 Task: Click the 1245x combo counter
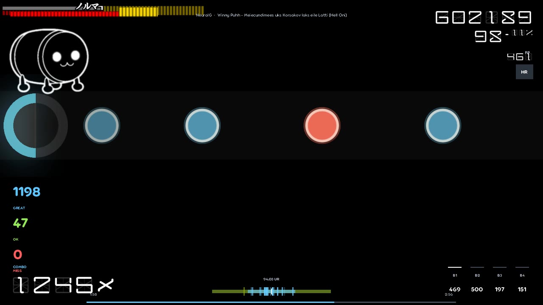[x=63, y=285]
